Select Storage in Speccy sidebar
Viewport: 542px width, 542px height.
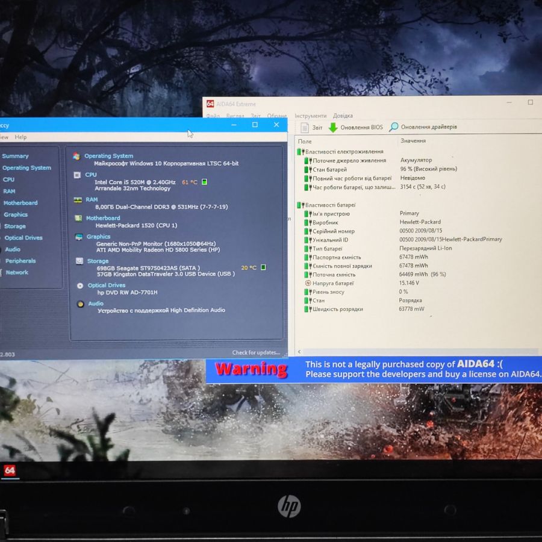click(x=15, y=226)
